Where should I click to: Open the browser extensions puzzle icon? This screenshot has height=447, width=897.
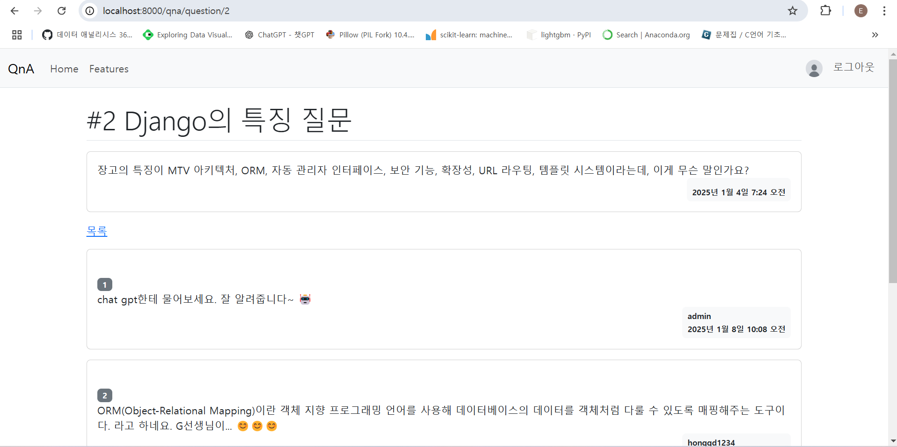pyautogui.click(x=826, y=11)
